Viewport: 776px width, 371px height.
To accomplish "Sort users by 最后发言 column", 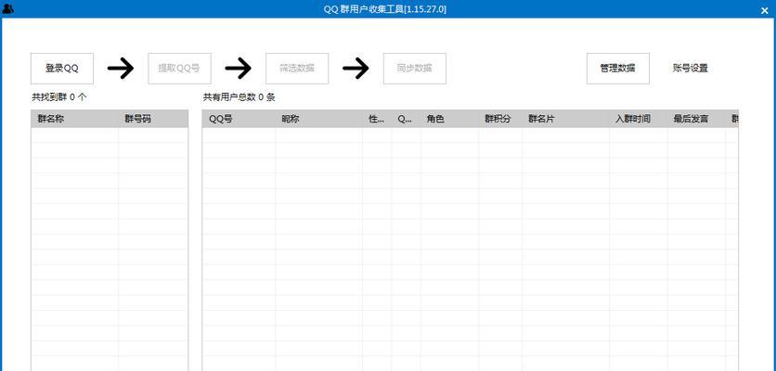I will [696, 119].
